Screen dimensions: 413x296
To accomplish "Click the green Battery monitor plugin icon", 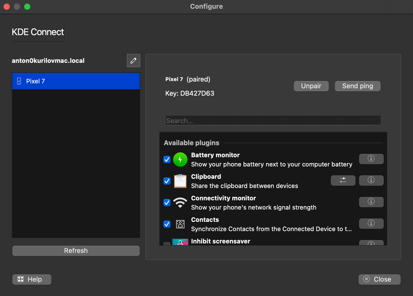I will 180,160.
